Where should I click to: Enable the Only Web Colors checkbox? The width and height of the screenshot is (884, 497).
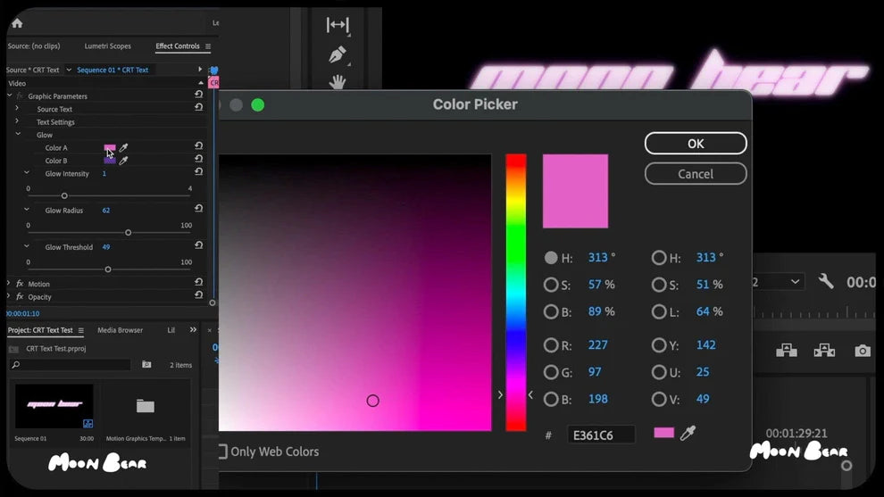[x=222, y=451]
